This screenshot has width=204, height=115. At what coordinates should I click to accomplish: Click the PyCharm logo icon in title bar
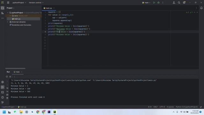(3, 3)
